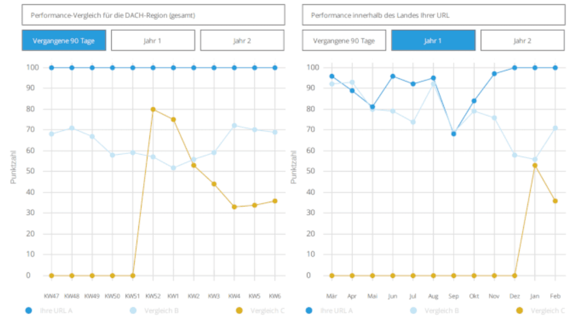Switch DACH-Region chart to Jahr 1

pos(153,40)
